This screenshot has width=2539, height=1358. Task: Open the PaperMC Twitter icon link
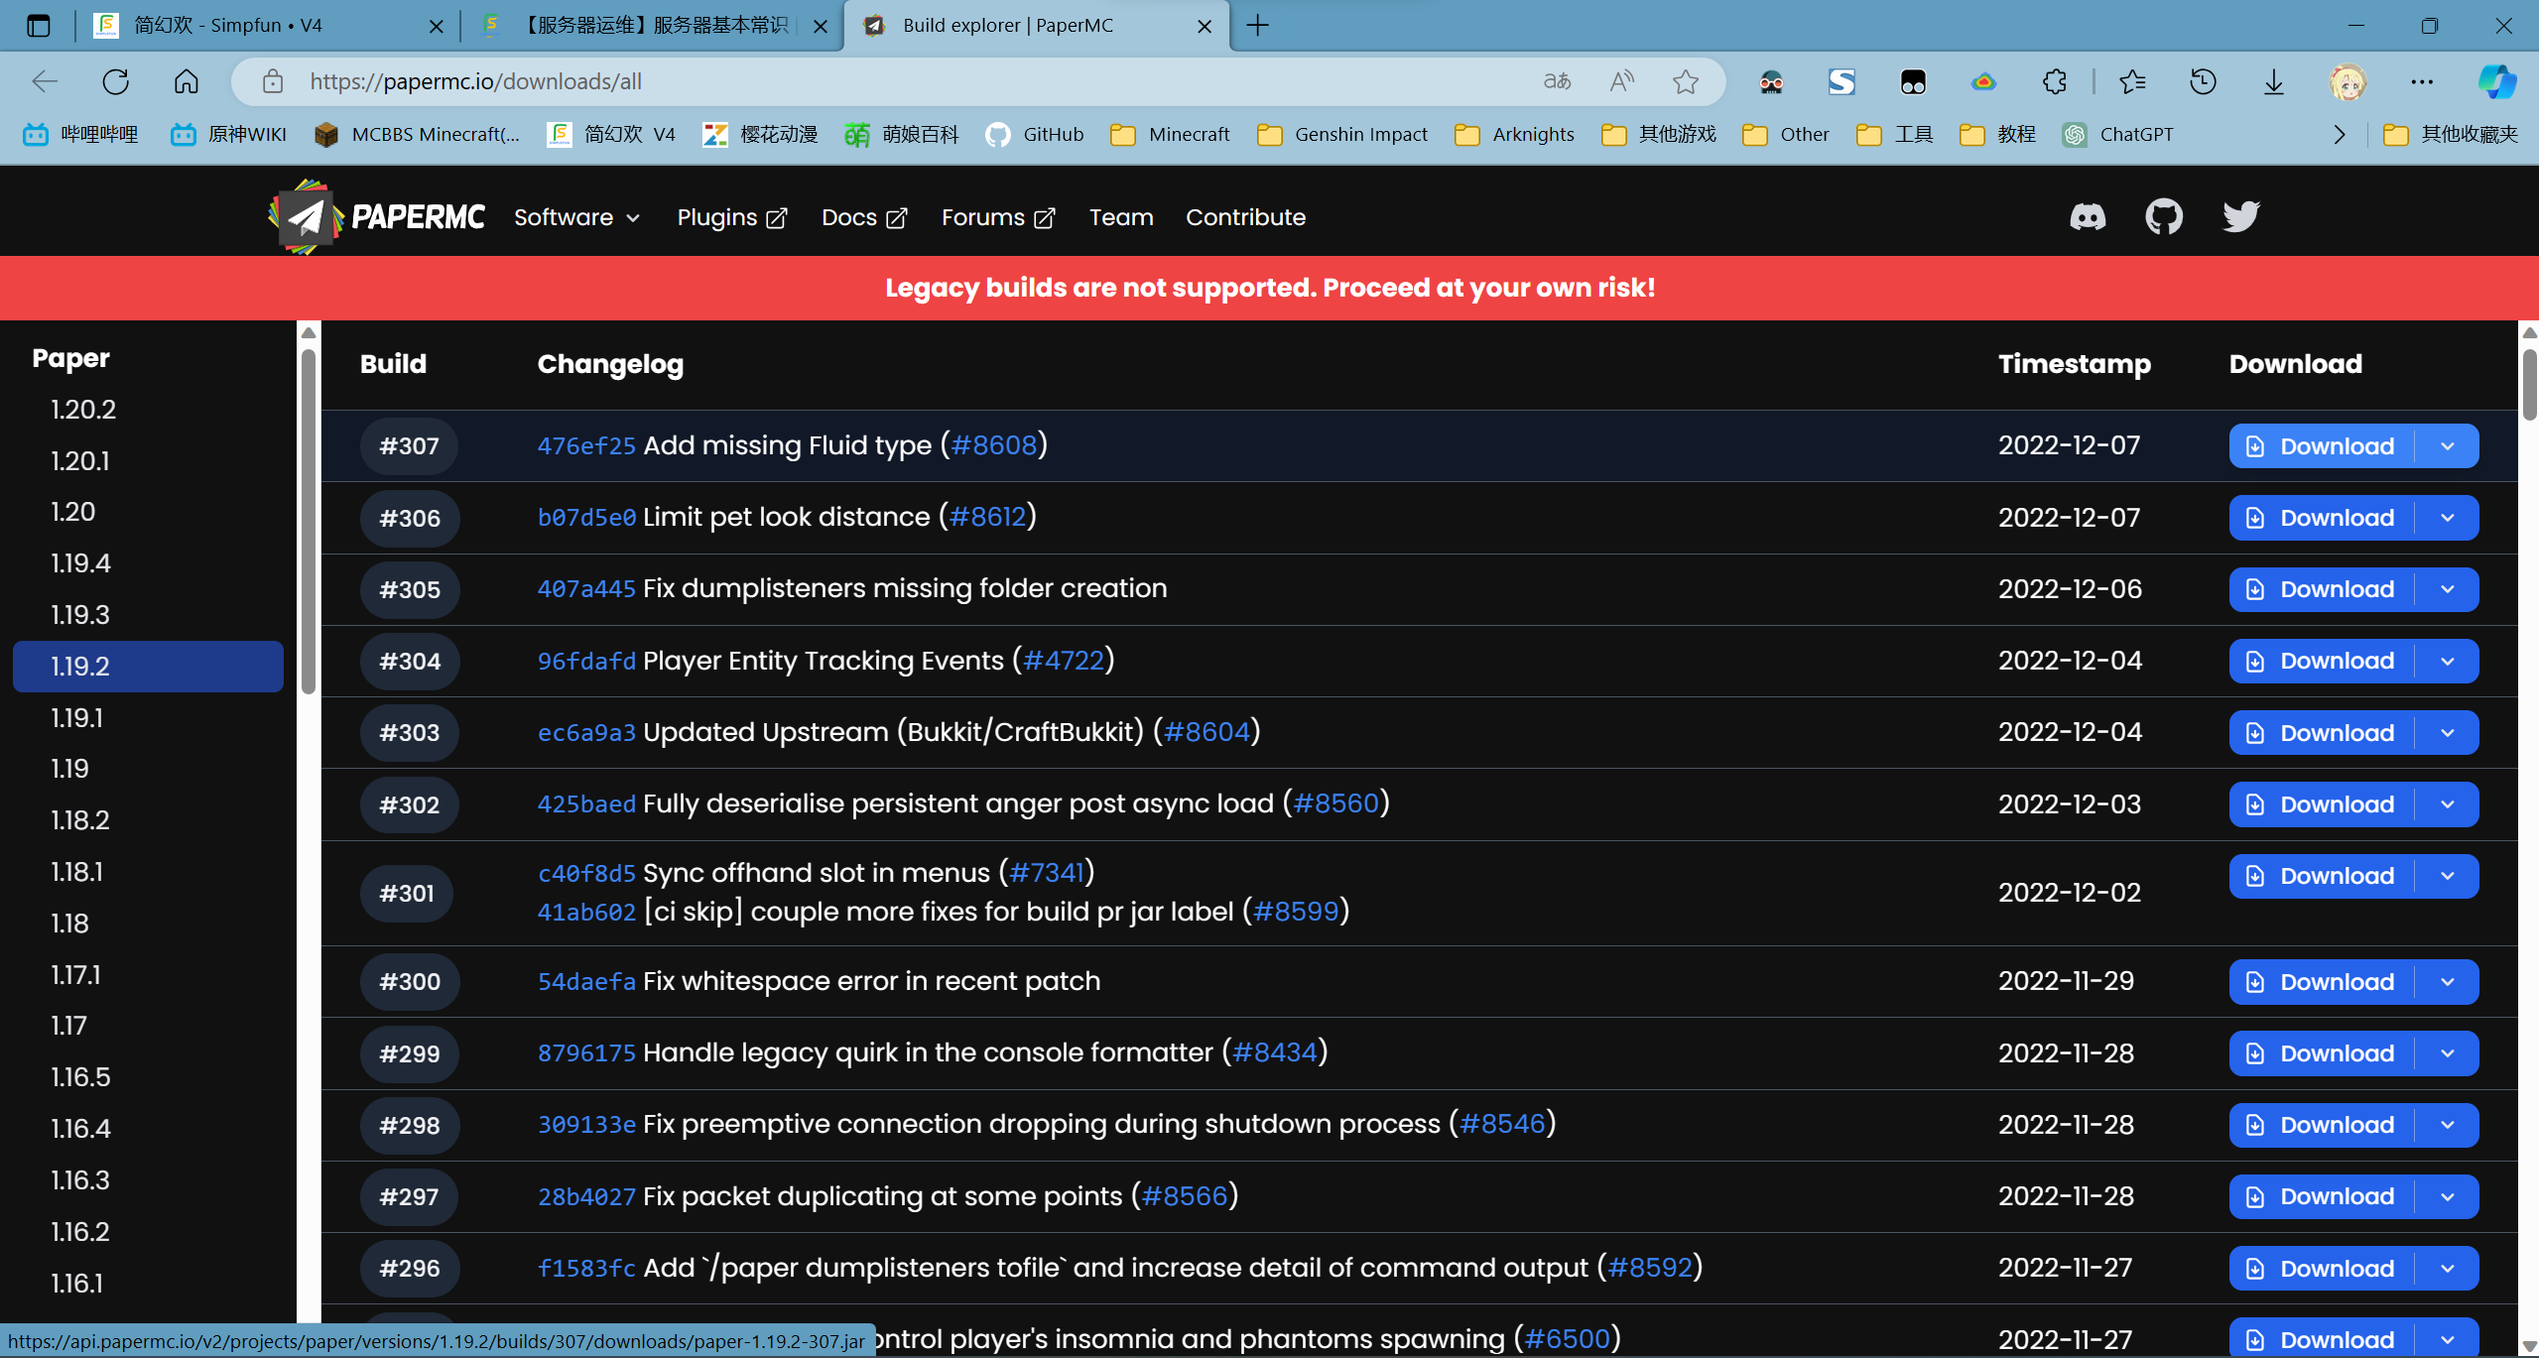coord(2240,217)
